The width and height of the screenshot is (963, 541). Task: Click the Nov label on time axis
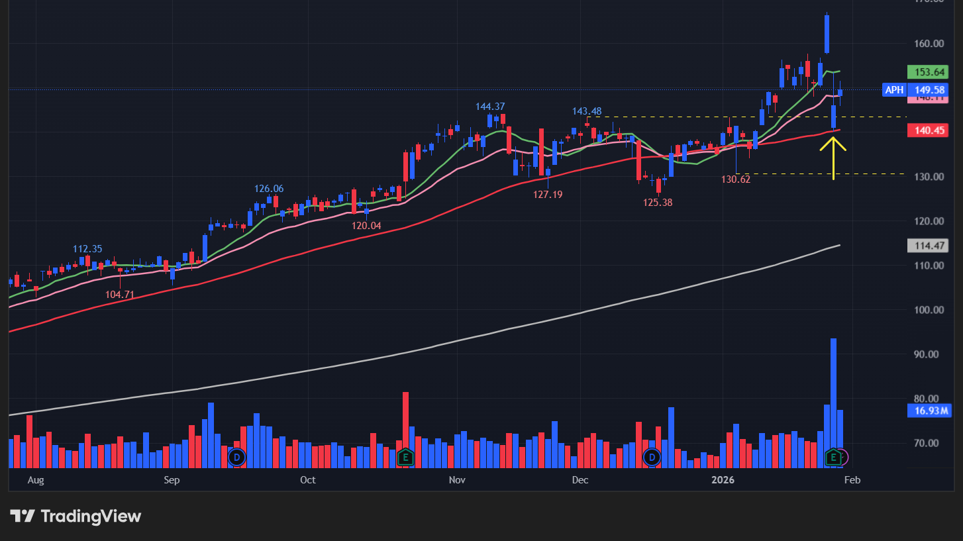pyautogui.click(x=457, y=480)
